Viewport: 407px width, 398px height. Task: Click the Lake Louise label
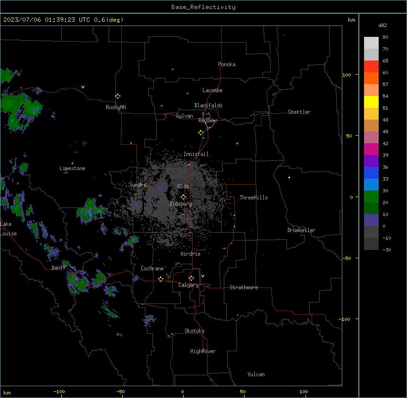[x=8, y=229]
